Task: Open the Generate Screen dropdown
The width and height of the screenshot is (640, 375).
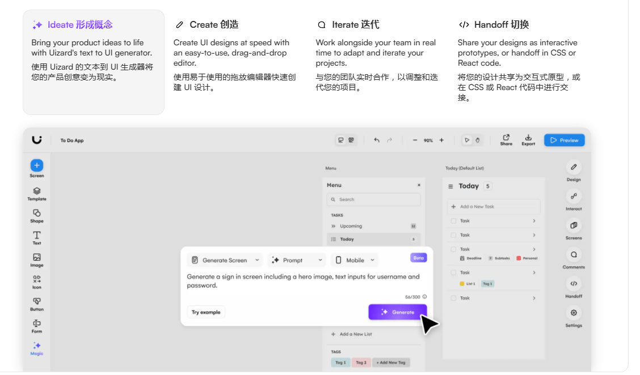Action: 225,260
